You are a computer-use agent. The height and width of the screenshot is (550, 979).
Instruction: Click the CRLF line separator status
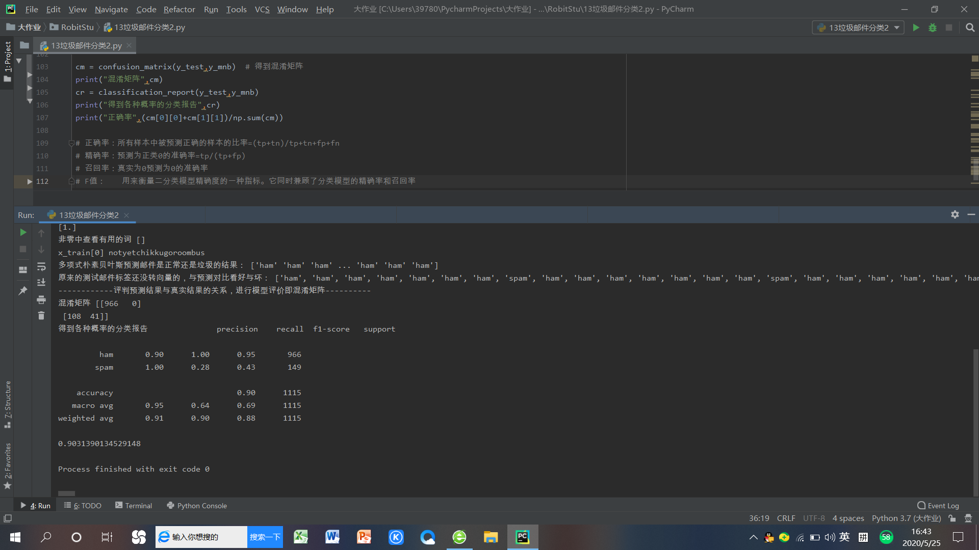(785, 518)
